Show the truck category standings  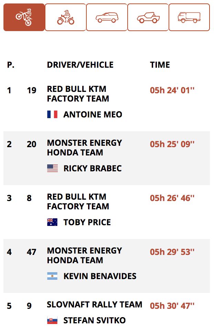point(189,17)
